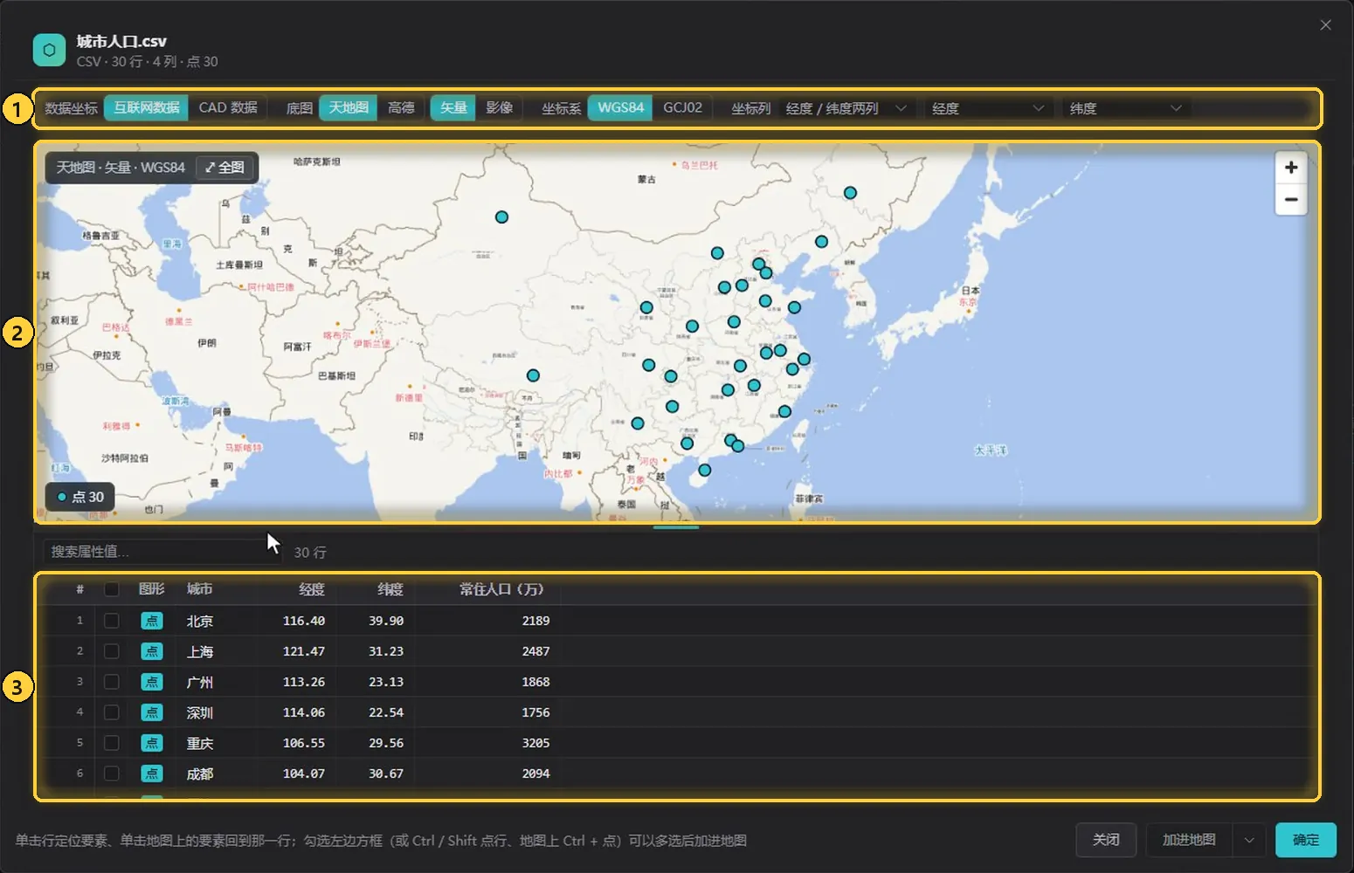Click the 点 30 legend badge on map

coord(80,497)
